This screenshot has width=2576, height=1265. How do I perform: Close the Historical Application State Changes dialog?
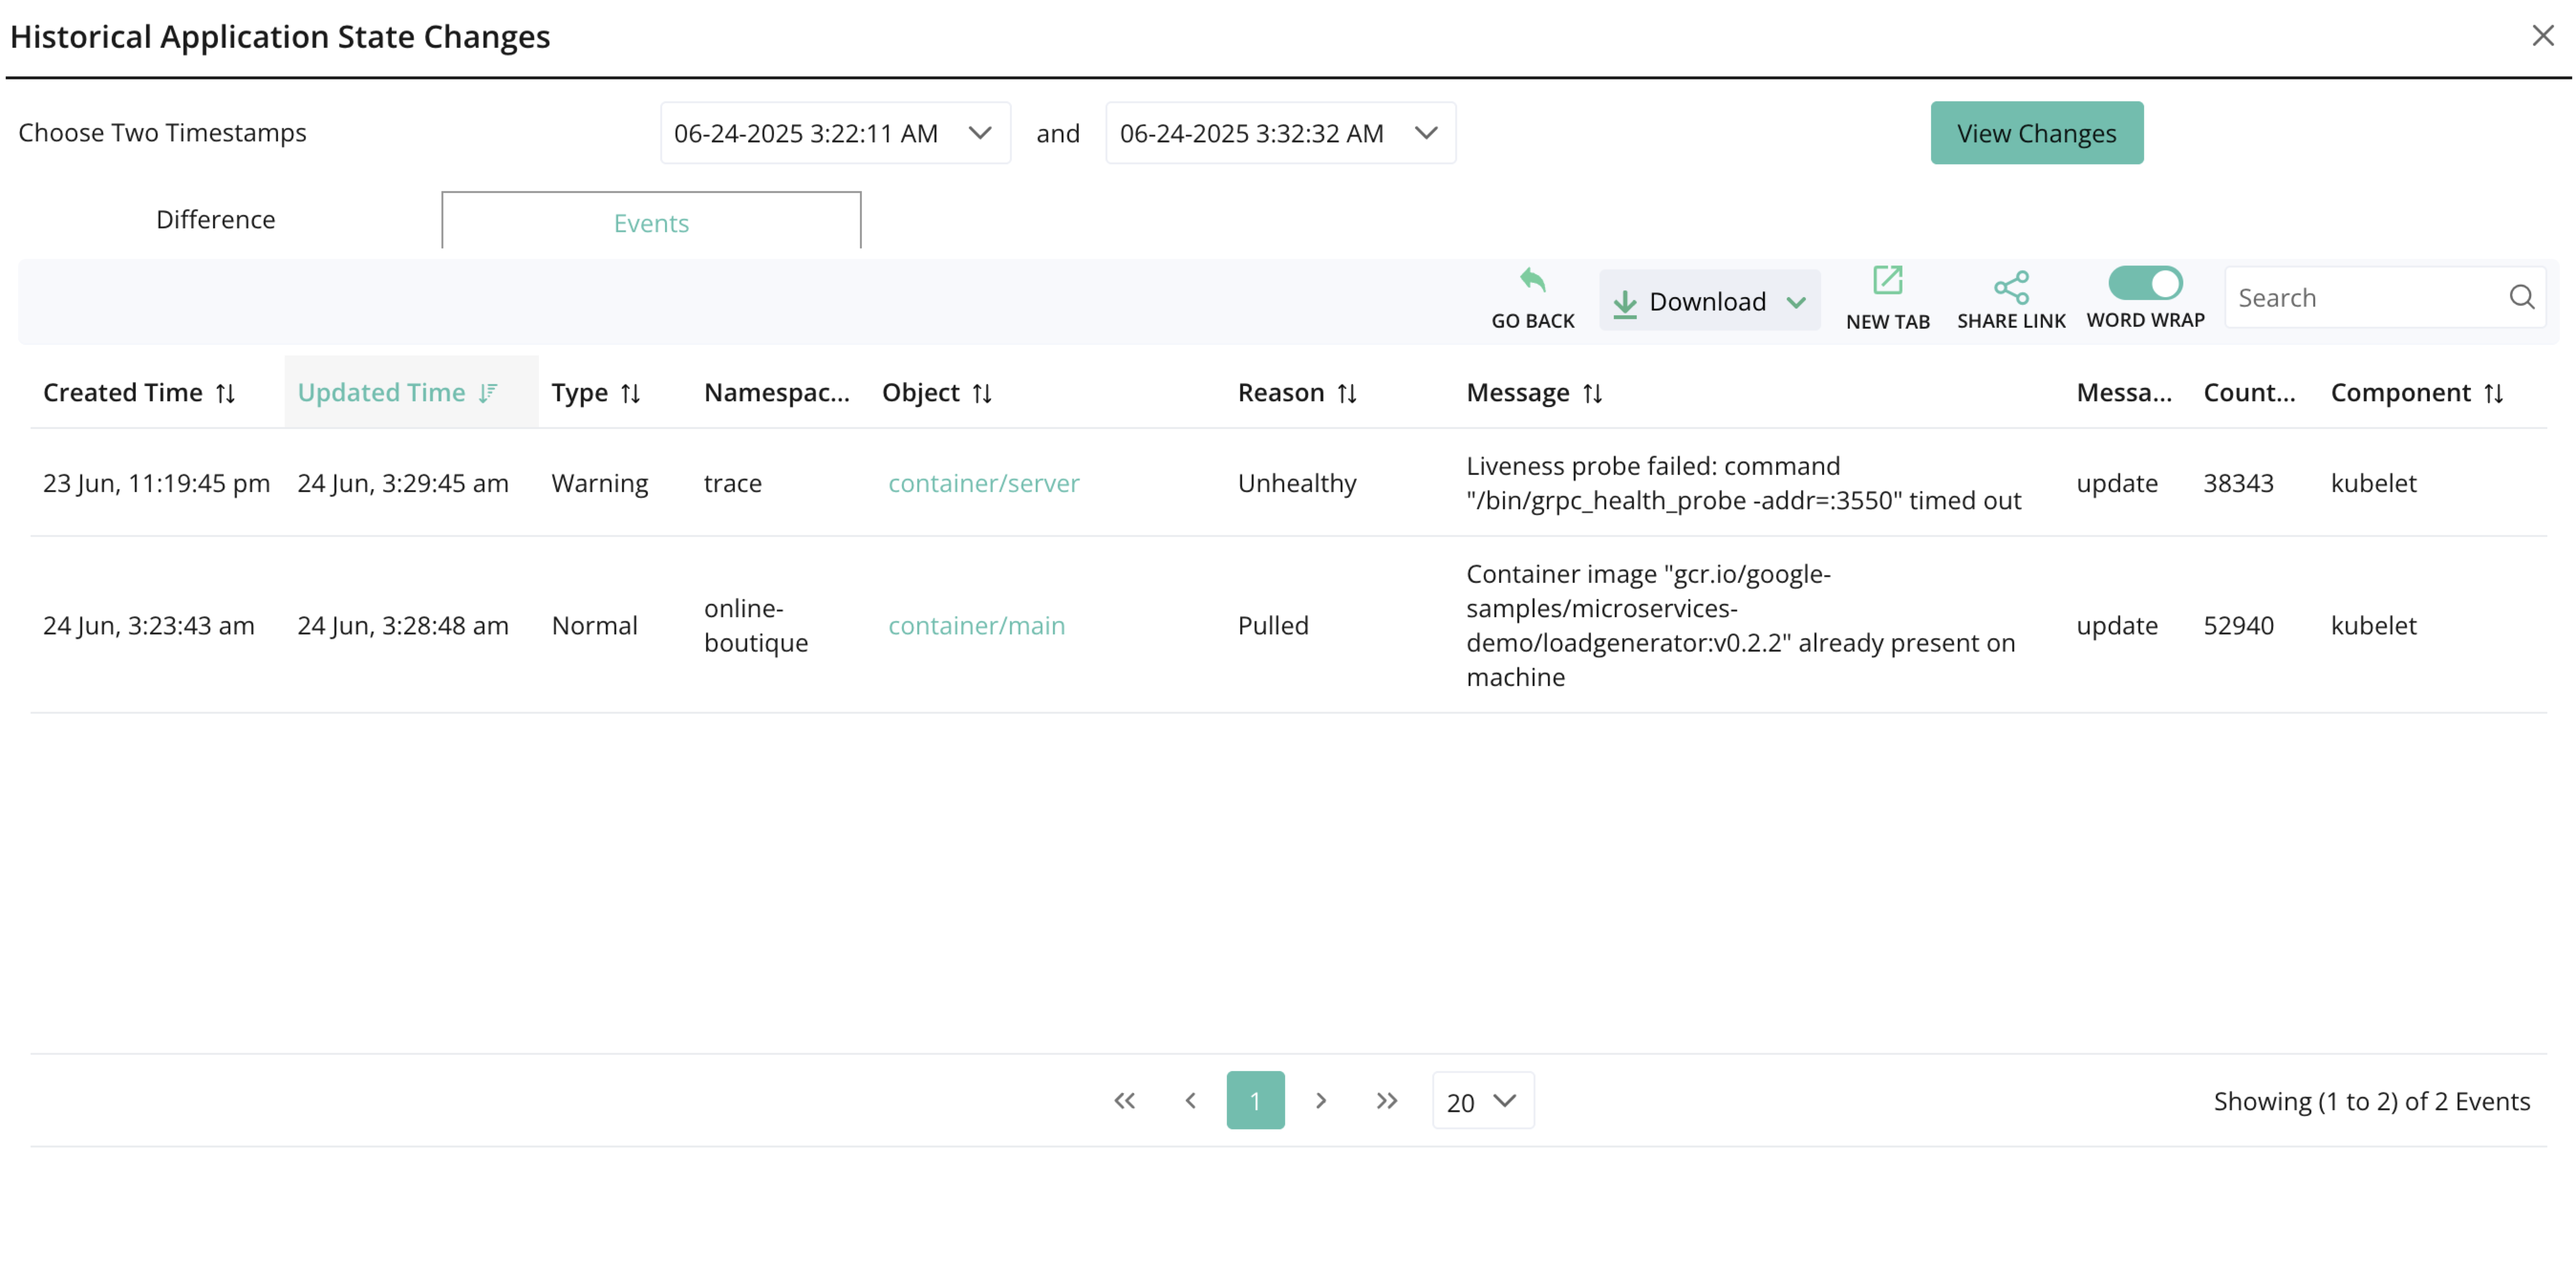pyautogui.click(x=2542, y=36)
